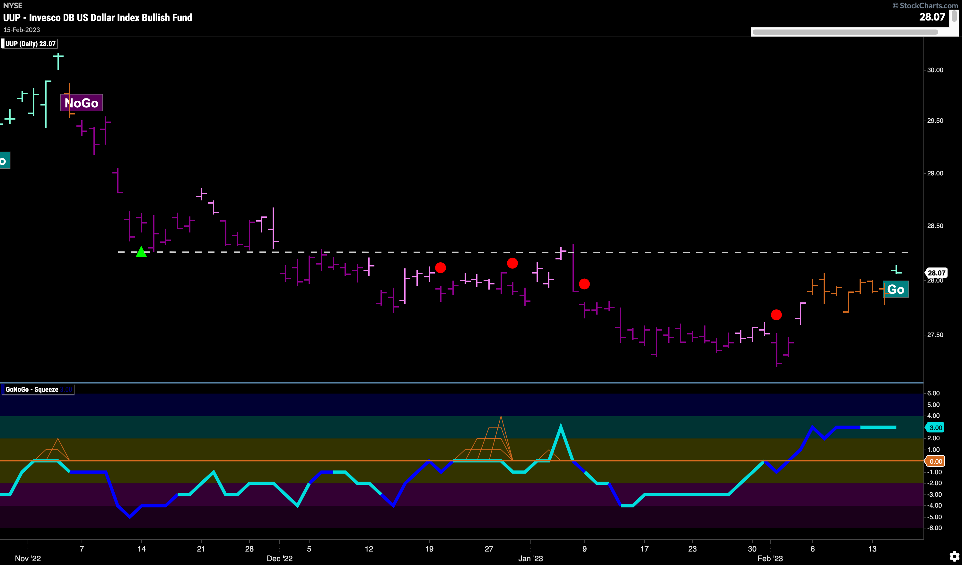Click the 29.00 price axis label
The width and height of the screenshot is (962, 565).
(935, 173)
